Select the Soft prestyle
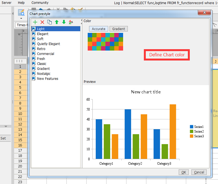This screenshot has width=218, height=184. point(56,39)
